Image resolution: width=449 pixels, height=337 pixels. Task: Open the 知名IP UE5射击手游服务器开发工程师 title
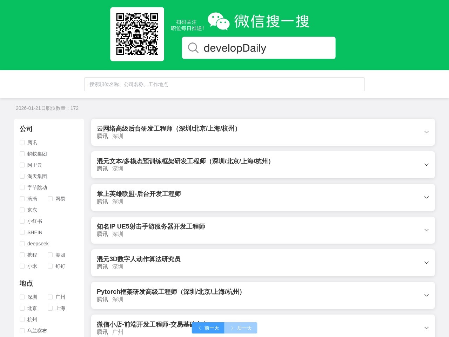[151, 226]
